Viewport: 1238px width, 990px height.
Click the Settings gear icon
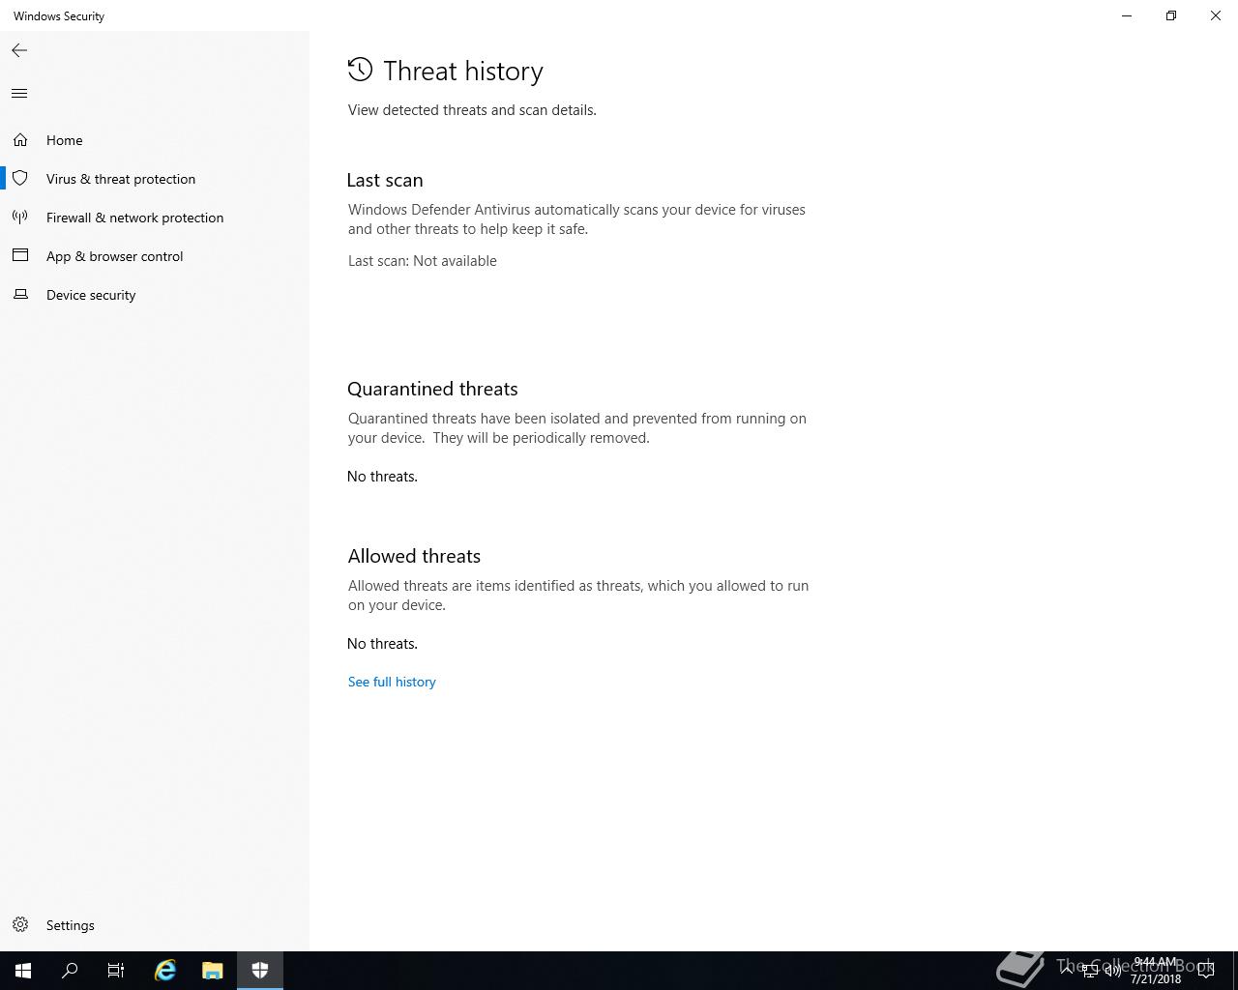pos(20,925)
